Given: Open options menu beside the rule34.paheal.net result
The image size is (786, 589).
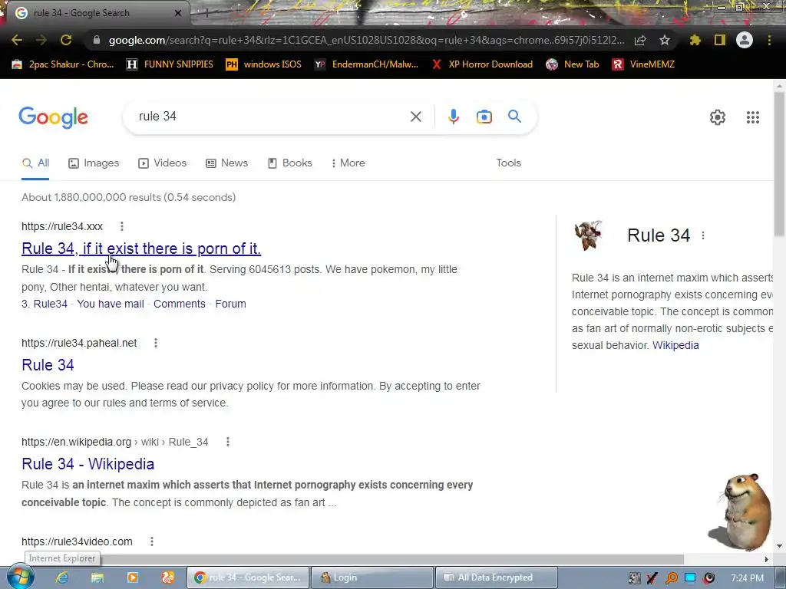Looking at the screenshot, I should [x=156, y=343].
